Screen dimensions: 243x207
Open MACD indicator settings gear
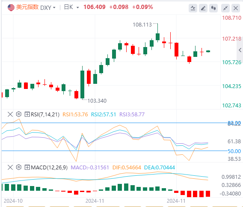click(x=18, y=167)
